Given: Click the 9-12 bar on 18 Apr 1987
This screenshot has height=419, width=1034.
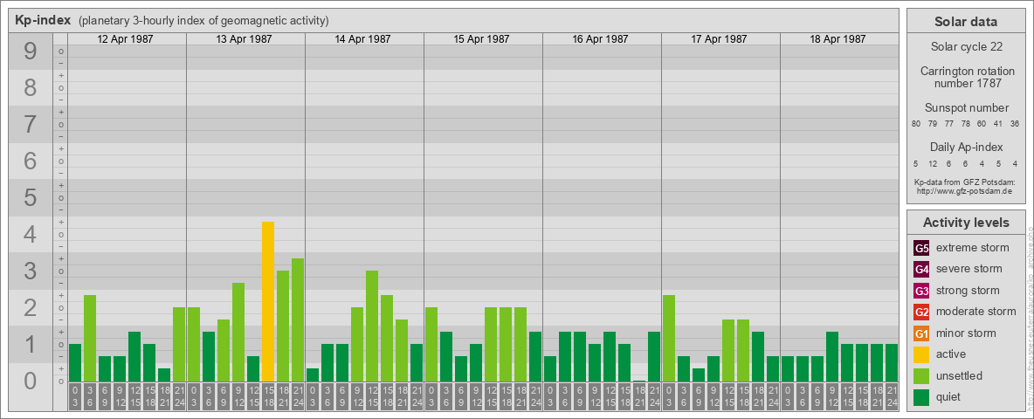Looking at the screenshot, I should point(832,356).
